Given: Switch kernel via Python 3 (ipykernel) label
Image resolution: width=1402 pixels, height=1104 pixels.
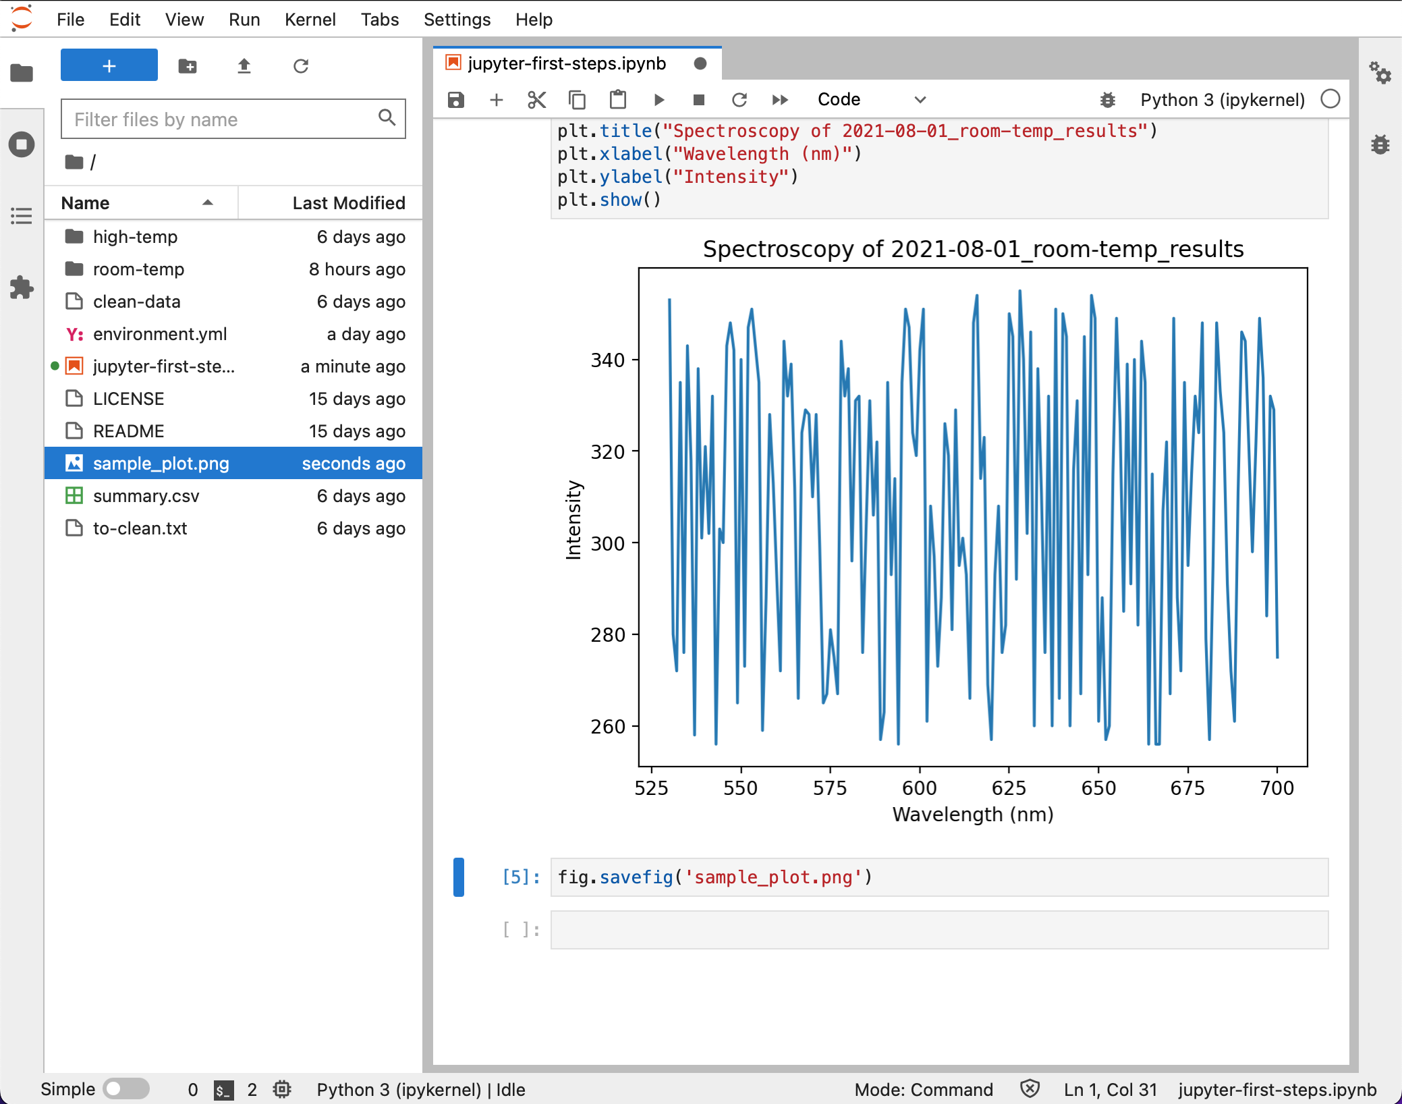Looking at the screenshot, I should tap(1223, 100).
